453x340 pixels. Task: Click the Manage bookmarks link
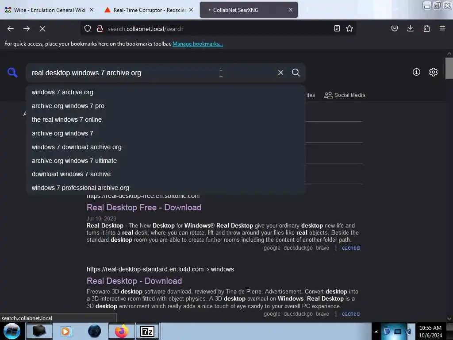198,44
